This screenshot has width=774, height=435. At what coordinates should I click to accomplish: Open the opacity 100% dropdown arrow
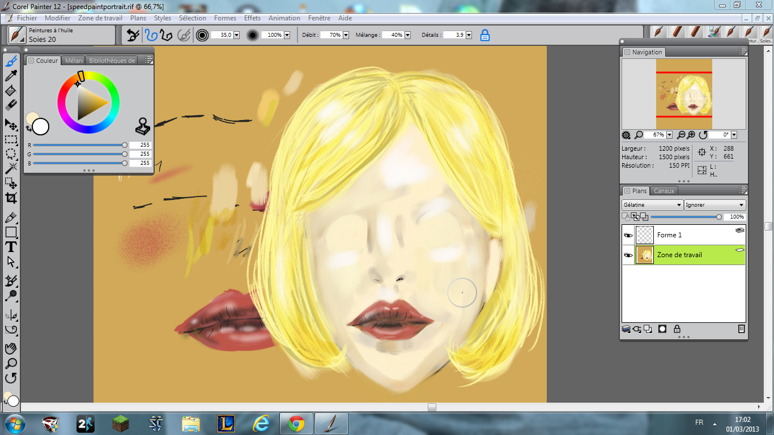coord(287,35)
